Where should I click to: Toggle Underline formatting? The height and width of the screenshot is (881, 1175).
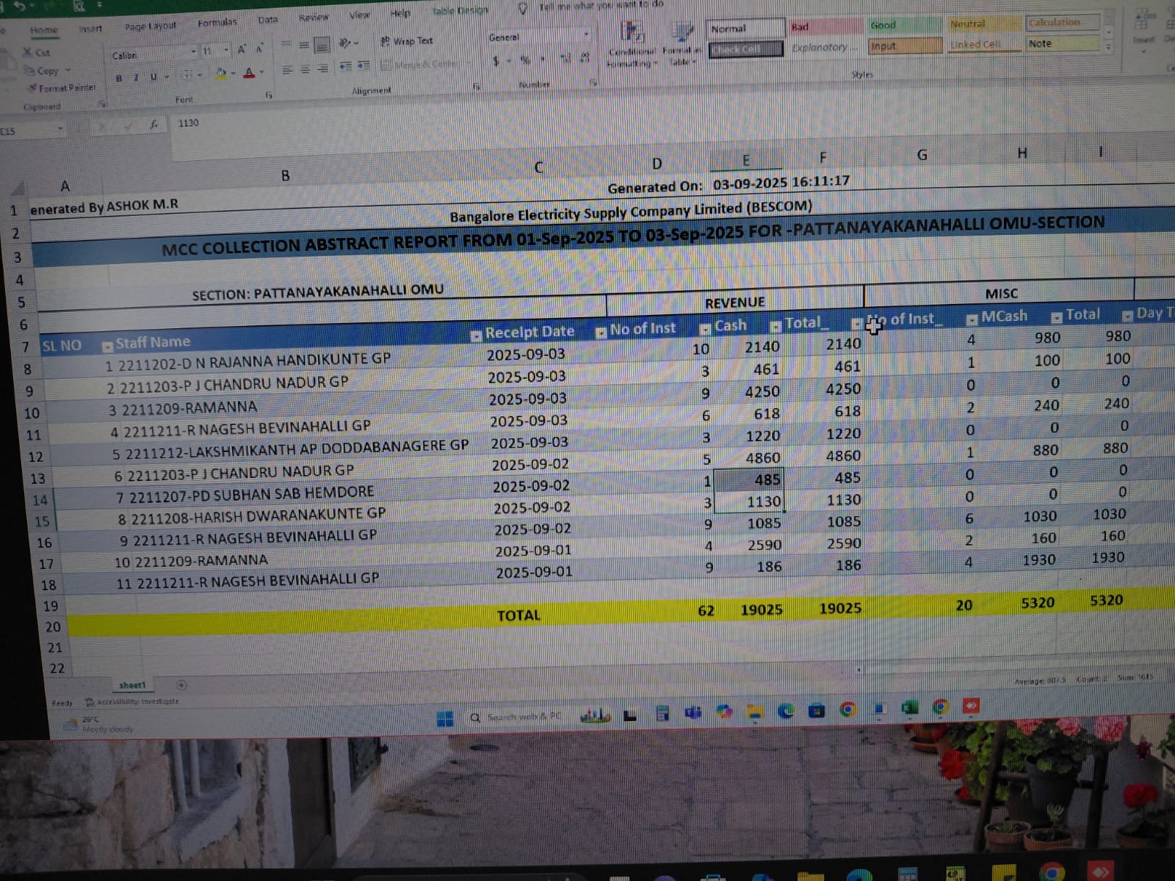point(153,76)
